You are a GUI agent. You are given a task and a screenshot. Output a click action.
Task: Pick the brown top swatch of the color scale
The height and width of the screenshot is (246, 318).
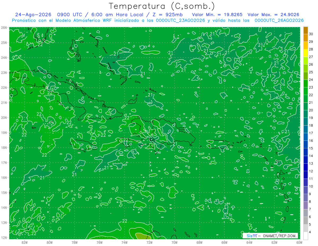[306, 30]
